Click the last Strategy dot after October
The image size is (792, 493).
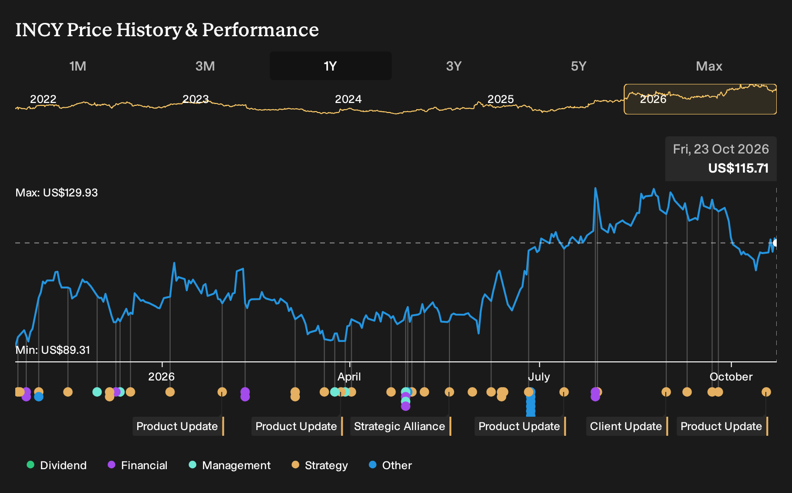pyautogui.click(x=766, y=392)
